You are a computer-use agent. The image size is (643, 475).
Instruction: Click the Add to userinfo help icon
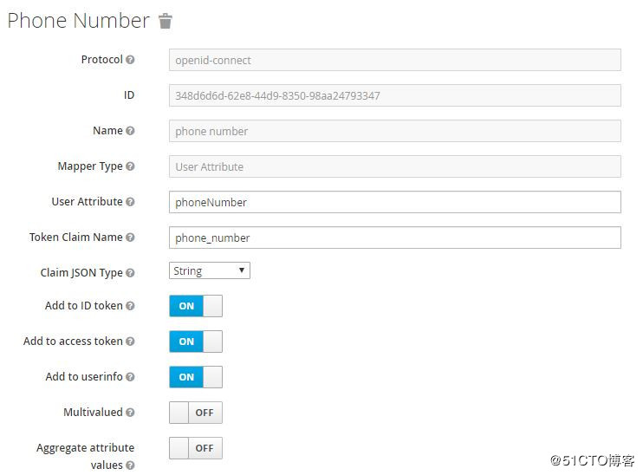click(130, 377)
